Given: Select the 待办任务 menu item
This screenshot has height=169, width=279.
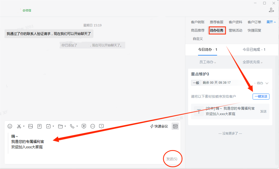Looking at the screenshot, I should [217, 30].
